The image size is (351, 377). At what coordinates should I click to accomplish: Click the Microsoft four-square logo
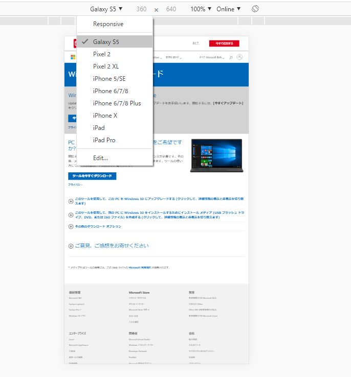point(73,57)
